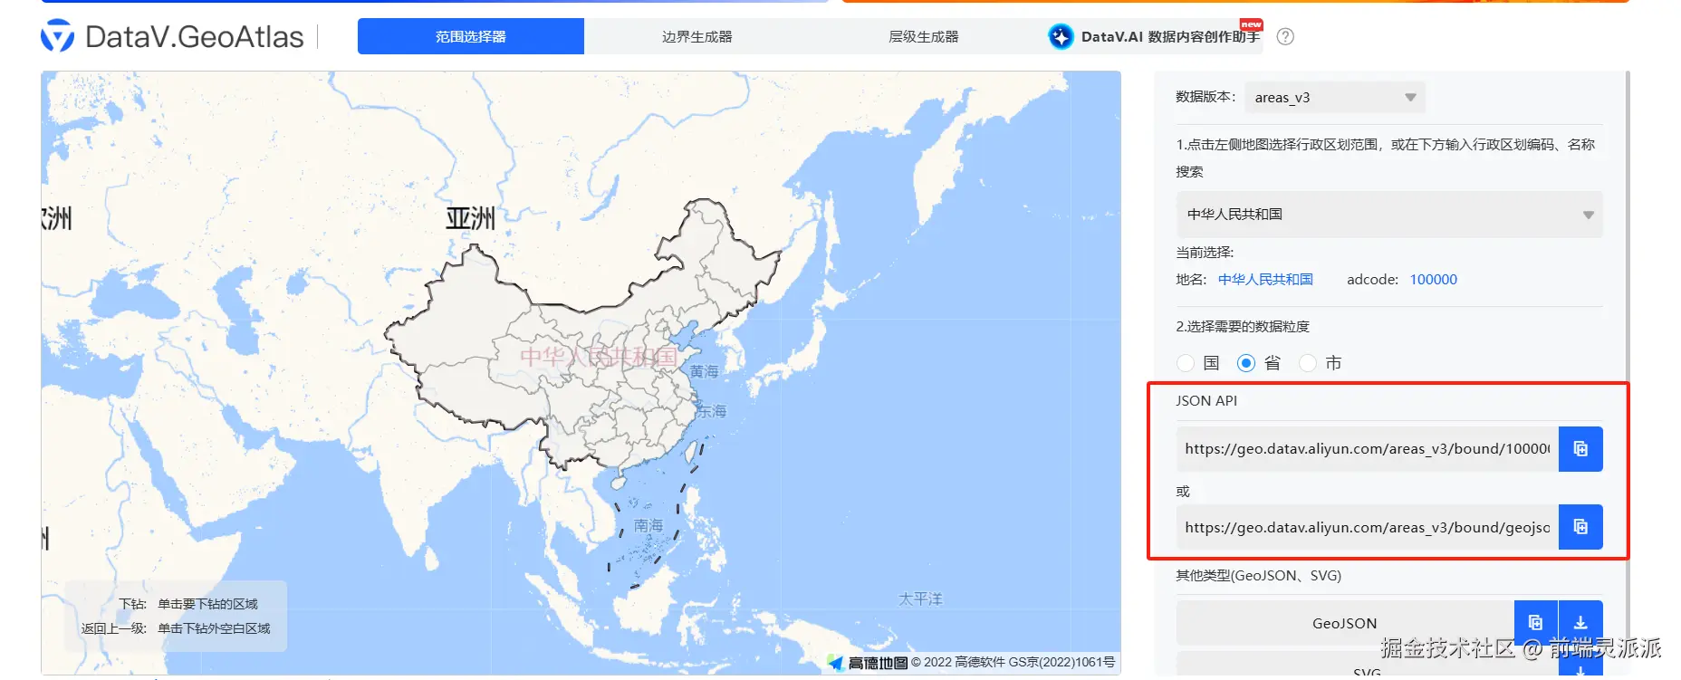Copy the first JSON API URL
Viewport: 1681px width, 680px height.
click(x=1580, y=449)
